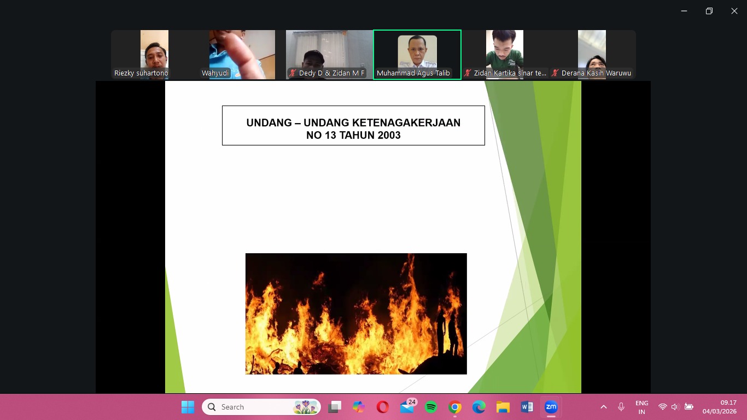Open Zoom from the taskbar
Screen dimensions: 747x420
click(551, 407)
